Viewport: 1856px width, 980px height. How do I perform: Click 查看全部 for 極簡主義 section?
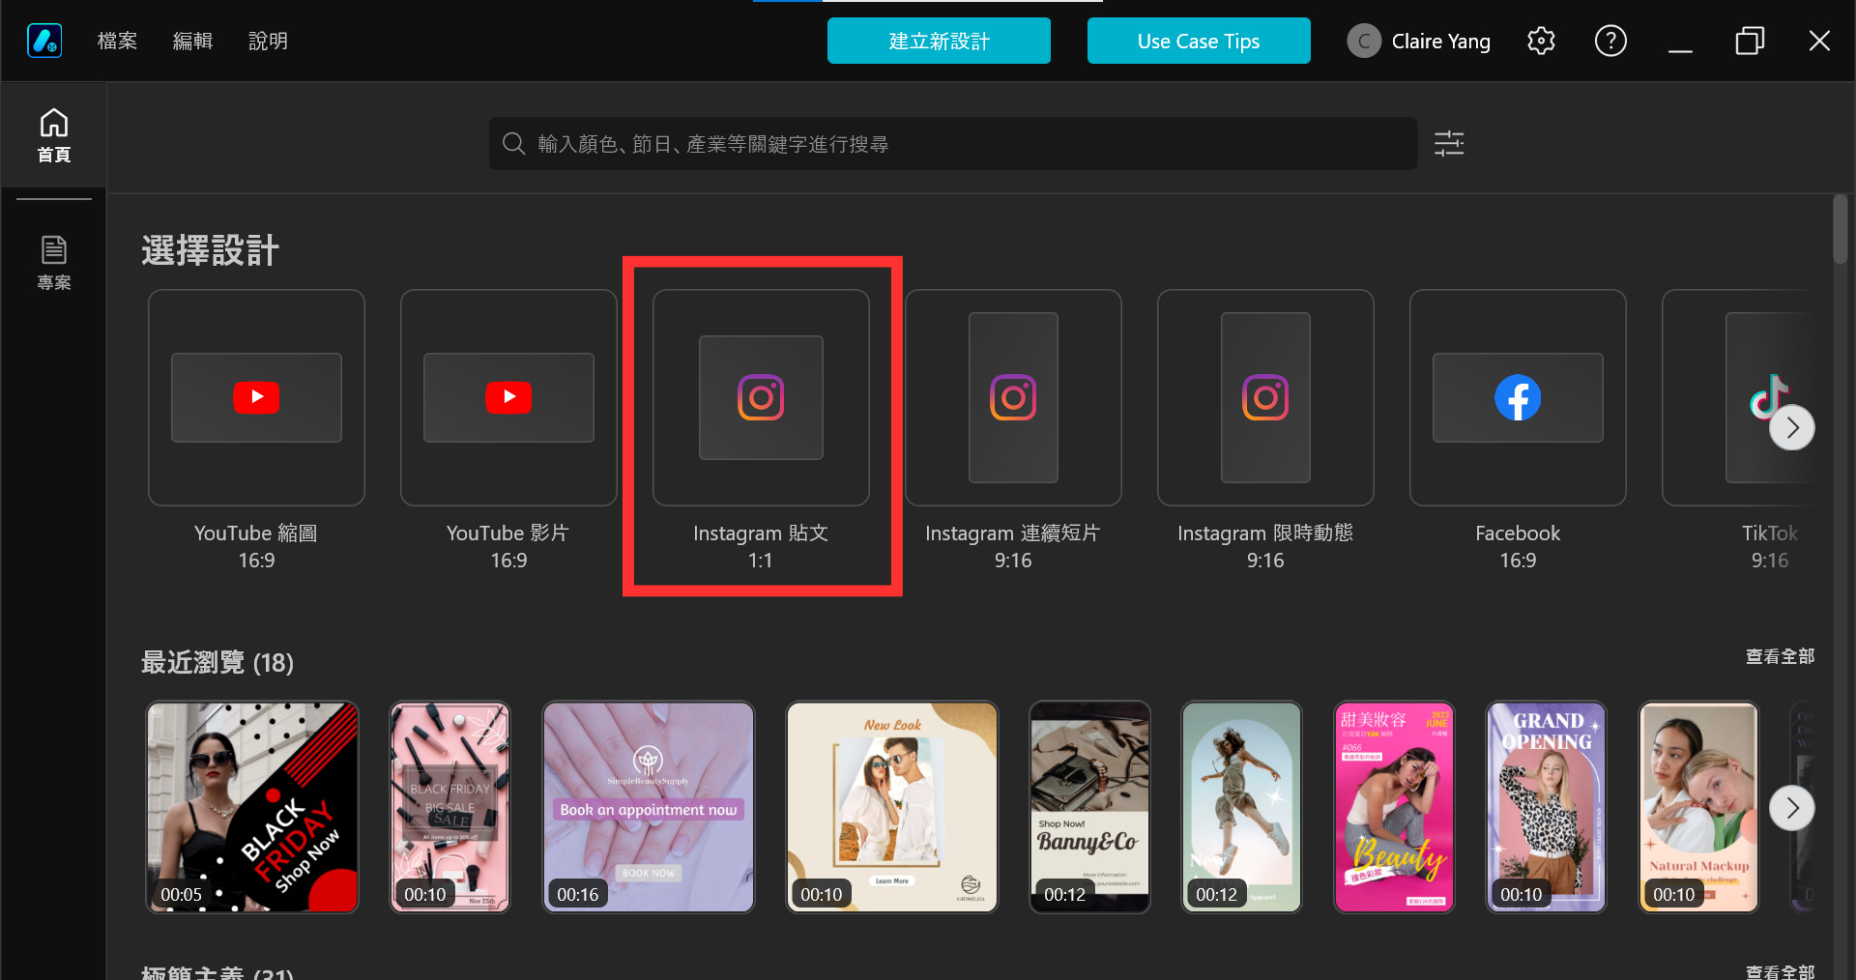pos(1780,970)
